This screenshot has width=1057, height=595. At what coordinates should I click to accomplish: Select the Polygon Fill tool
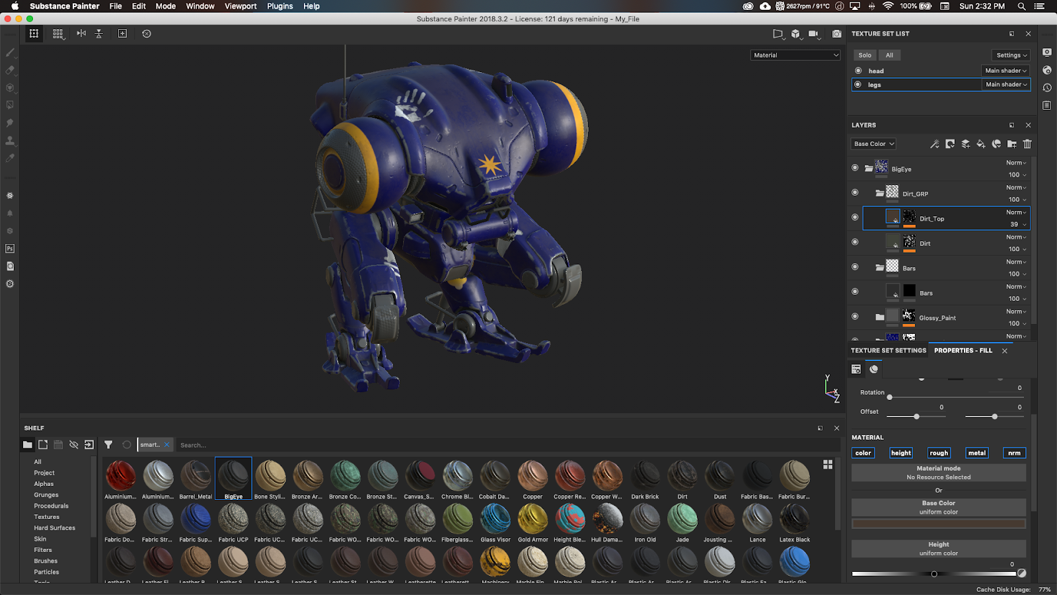(9, 104)
